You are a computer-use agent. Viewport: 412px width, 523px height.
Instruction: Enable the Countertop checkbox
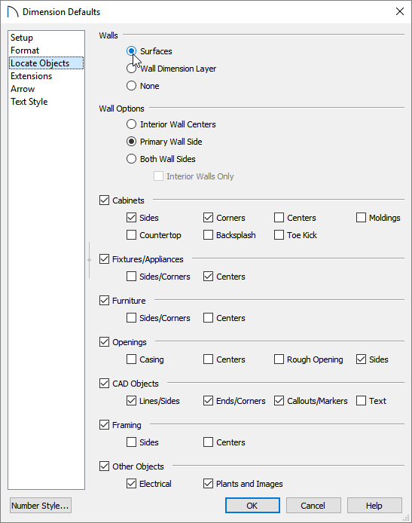click(131, 235)
